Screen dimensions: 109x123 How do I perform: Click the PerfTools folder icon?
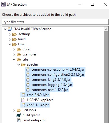pyautogui.click(x=19, y=110)
